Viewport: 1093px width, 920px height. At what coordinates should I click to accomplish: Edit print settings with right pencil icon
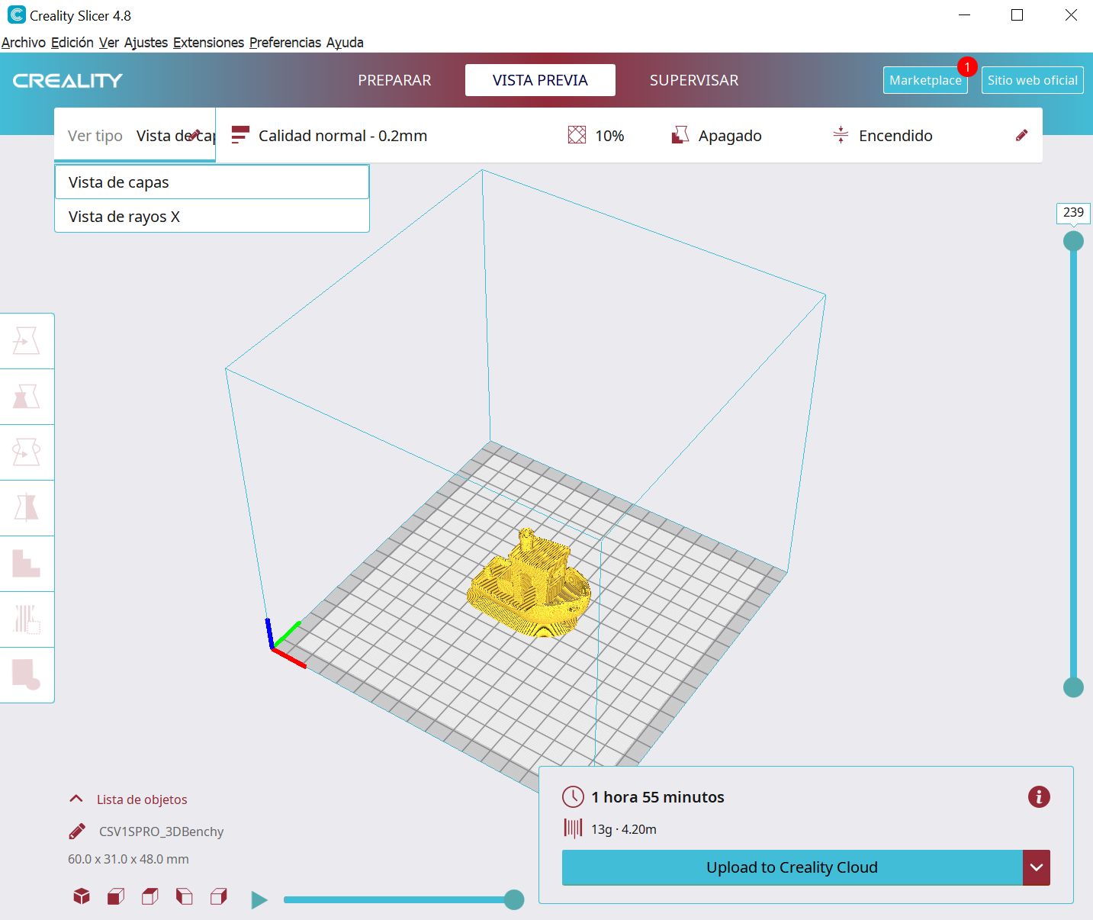(x=1021, y=136)
